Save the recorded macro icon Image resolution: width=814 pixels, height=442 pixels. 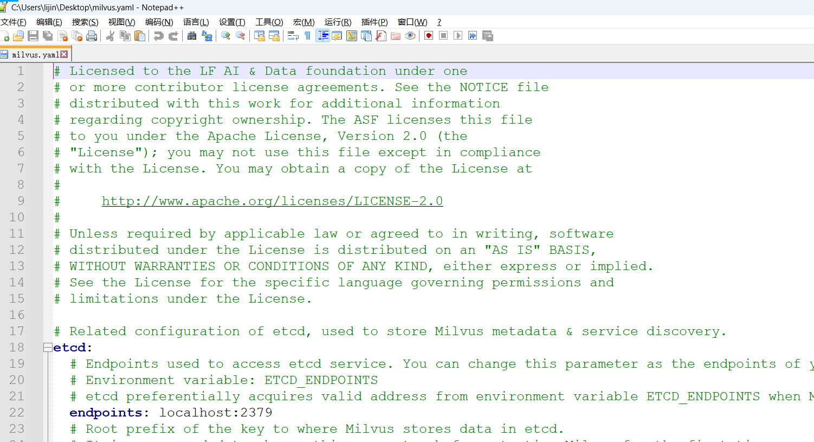coord(488,36)
